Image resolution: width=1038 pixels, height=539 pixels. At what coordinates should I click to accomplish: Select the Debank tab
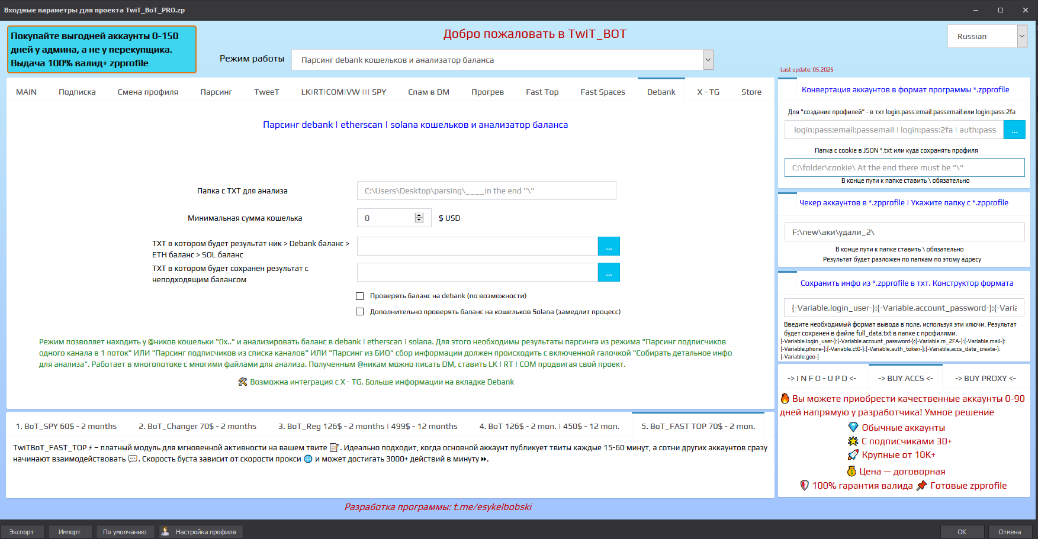pyautogui.click(x=661, y=92)
